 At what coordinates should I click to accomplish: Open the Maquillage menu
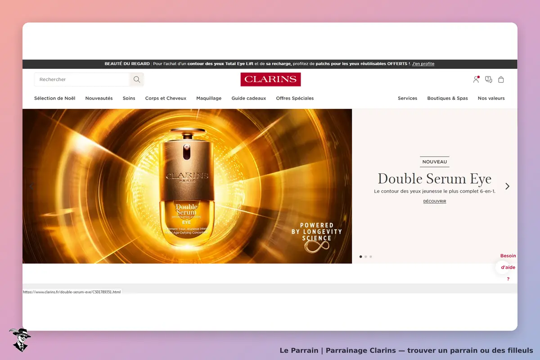click(x=209, y=98)
